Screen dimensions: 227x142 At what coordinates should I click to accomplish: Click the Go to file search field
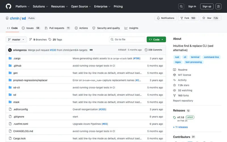pyautogui.click(x=127, y=39)
